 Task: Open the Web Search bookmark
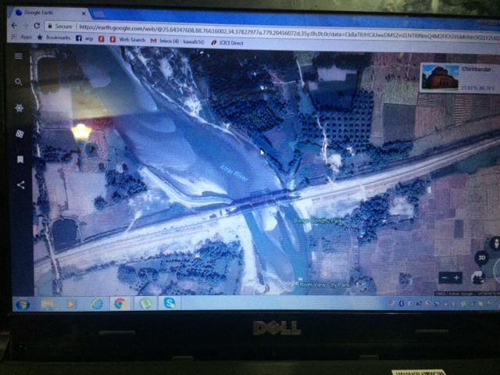coord(128,40)
